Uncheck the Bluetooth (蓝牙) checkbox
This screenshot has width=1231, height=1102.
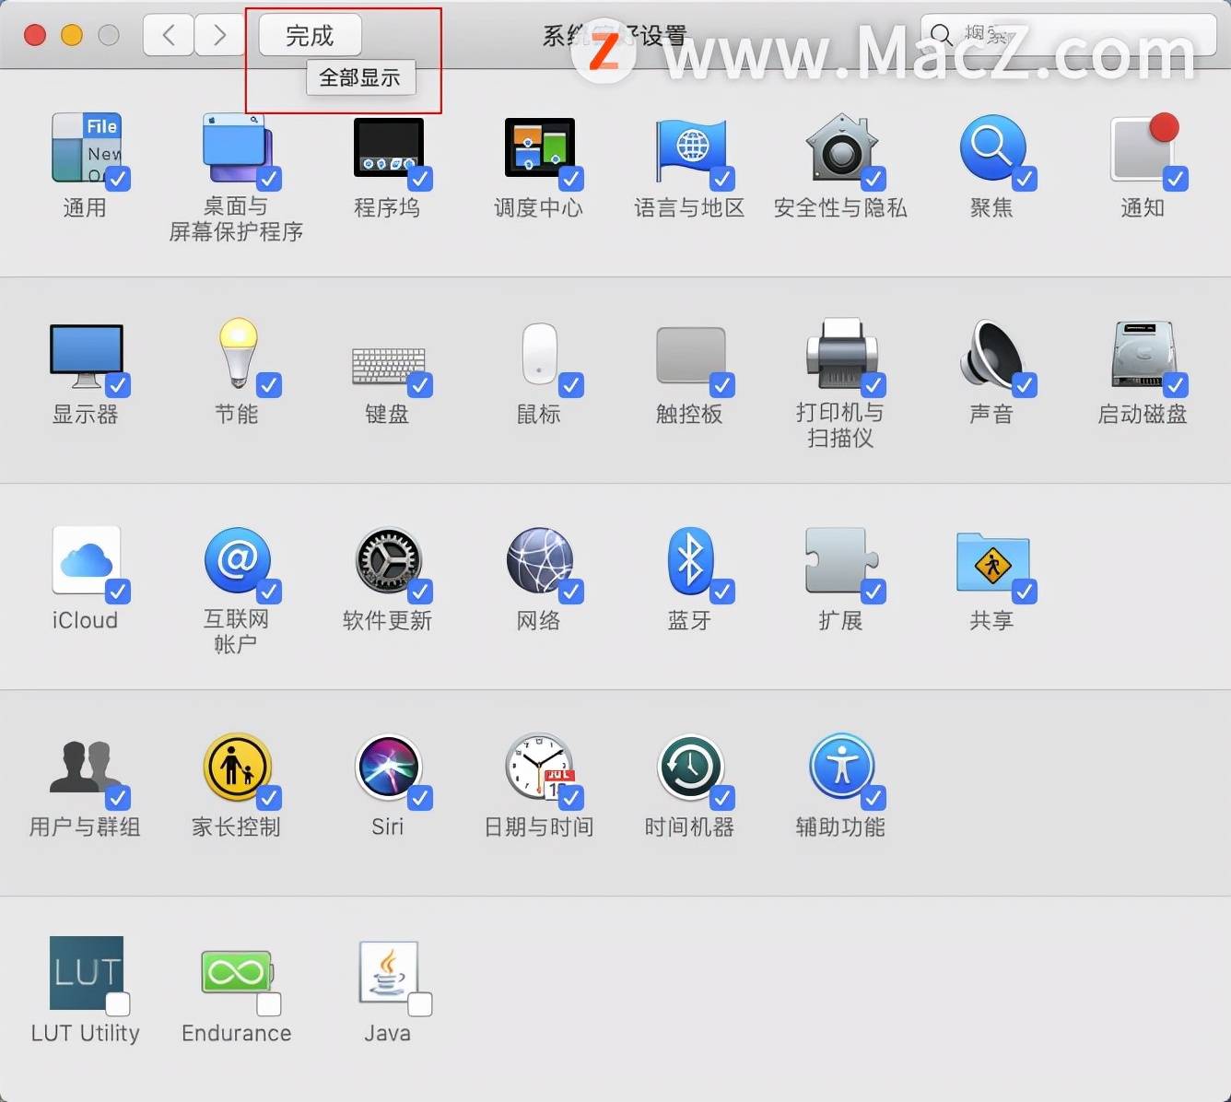pyautogui.click(x=722, y=591)
